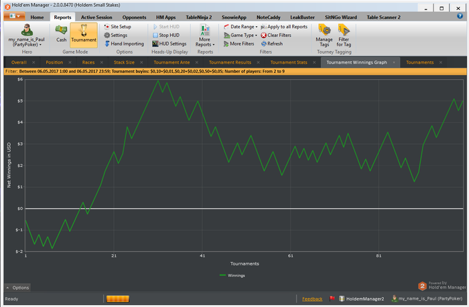Close the Races report tab
The height and width of the screenshot is (307, 469).
(x=102, y=62)
